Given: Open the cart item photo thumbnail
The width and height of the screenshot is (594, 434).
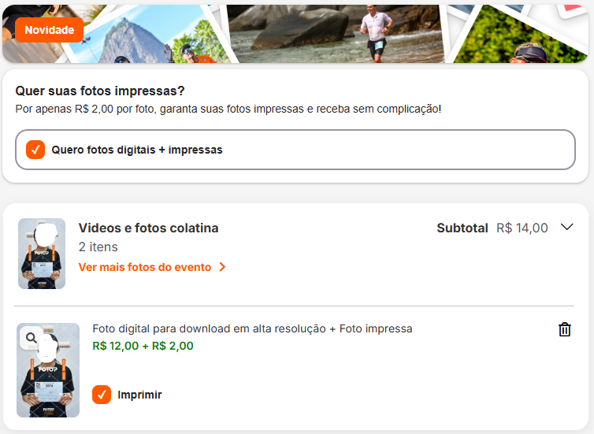Looking at the screenshot, I should coord(48,370).
